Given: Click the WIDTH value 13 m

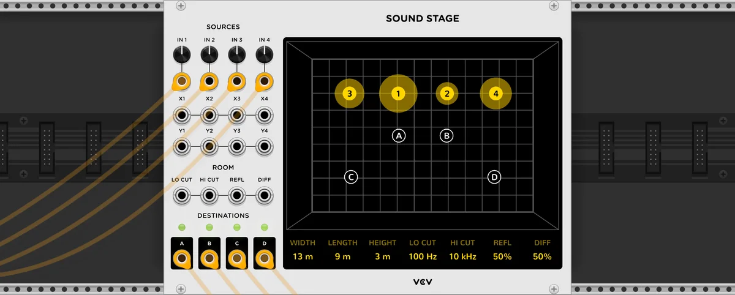Looking at the screenshot, I should click(303, 256).
